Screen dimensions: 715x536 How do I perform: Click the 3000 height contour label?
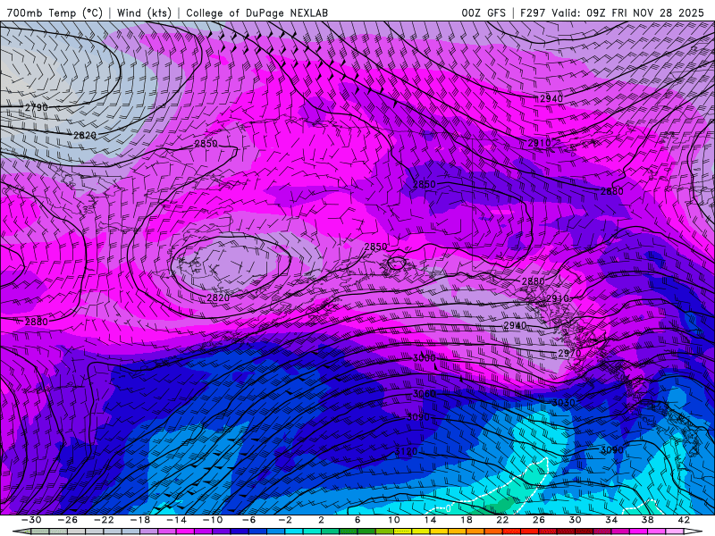point(424,358)
